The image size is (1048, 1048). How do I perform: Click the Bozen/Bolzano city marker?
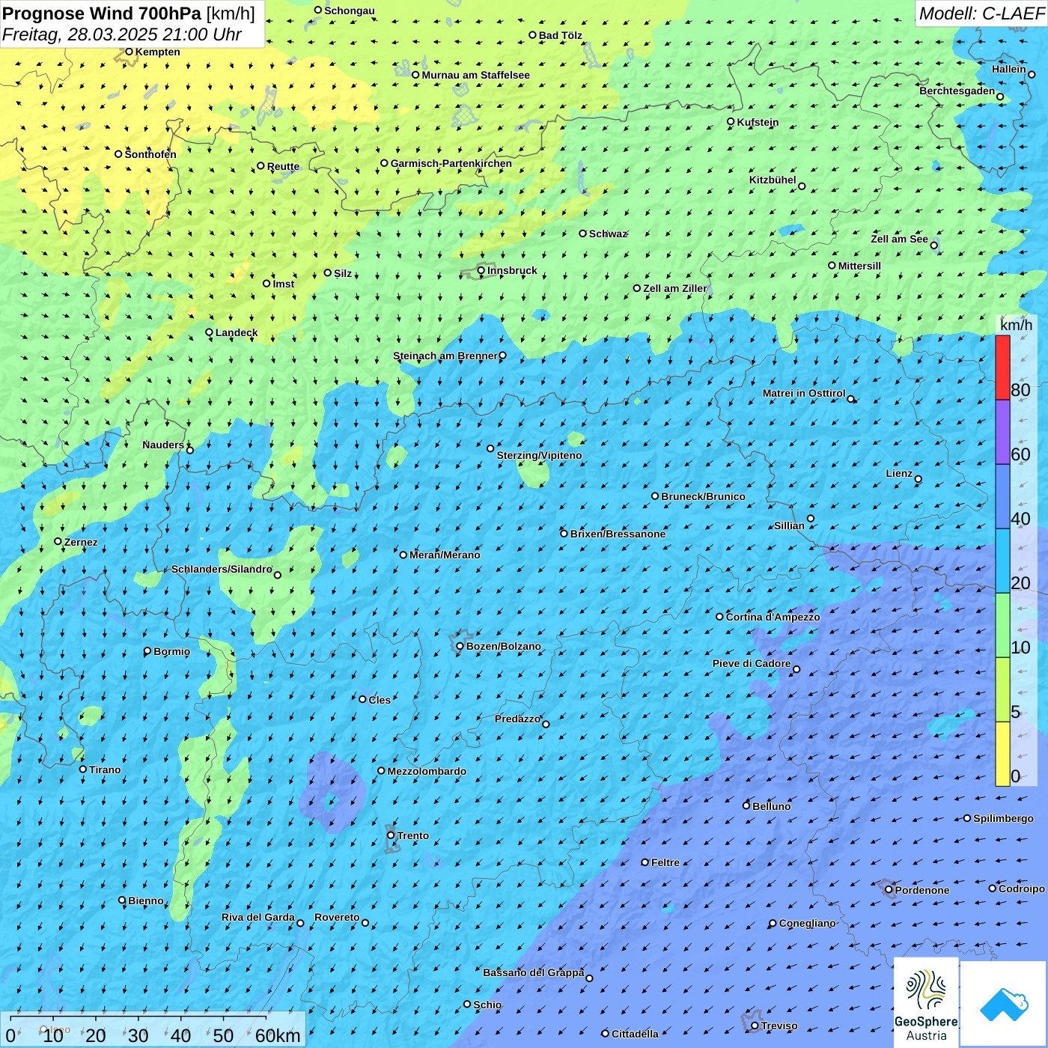pos(460,646)
